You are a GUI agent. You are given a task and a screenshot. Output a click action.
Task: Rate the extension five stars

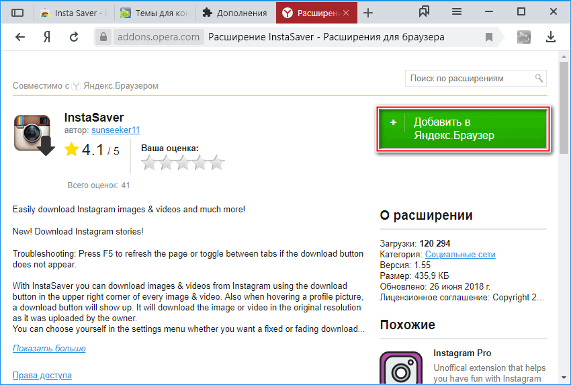pos(217,163)
